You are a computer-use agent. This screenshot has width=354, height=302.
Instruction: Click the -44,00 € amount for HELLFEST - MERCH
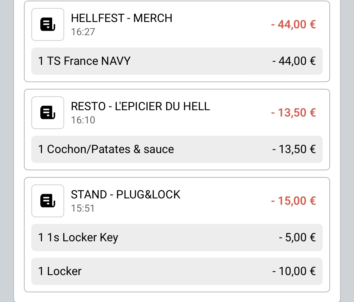(x=294, y=24)
